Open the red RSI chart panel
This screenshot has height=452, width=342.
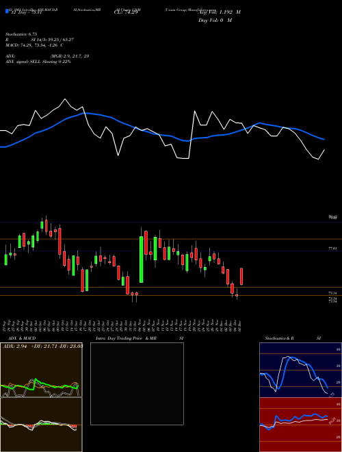point(300,425)
